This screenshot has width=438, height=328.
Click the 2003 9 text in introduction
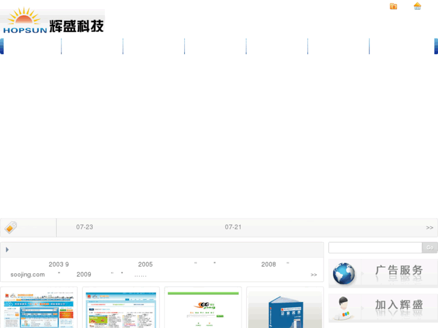pyautogui.click(x=58, y=264)
